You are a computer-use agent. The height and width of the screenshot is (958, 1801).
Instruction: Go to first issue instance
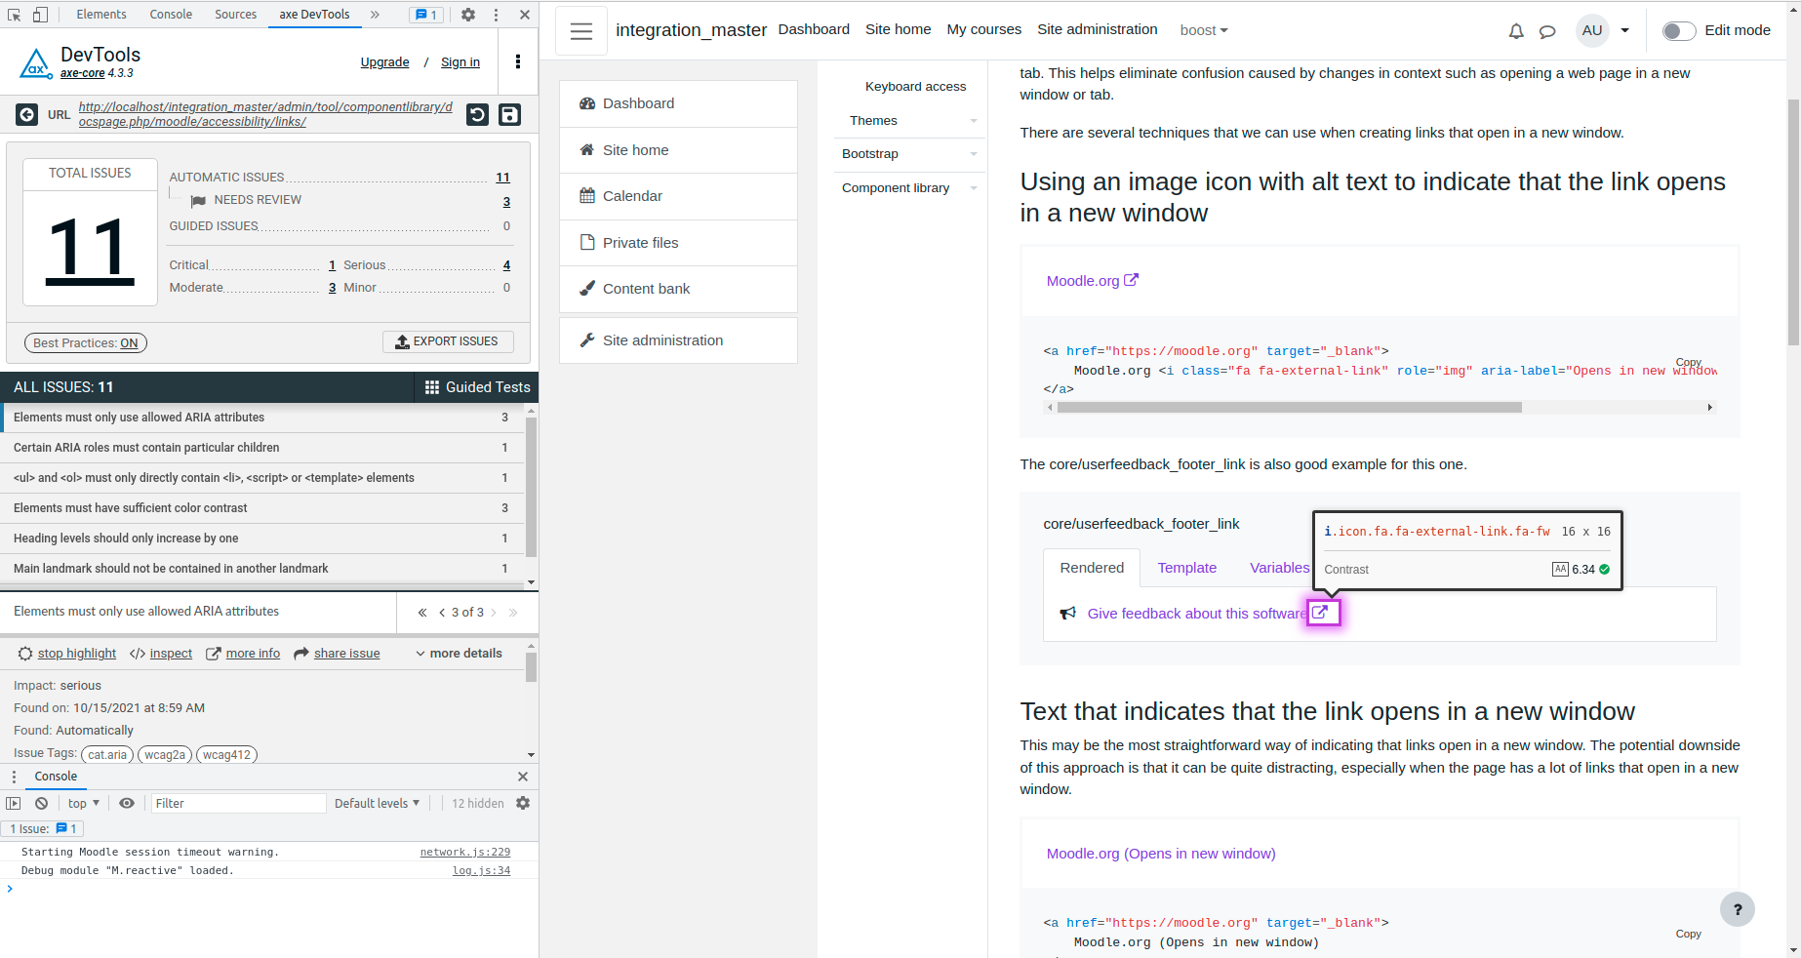pyautogui.click(x=422, y=613)
